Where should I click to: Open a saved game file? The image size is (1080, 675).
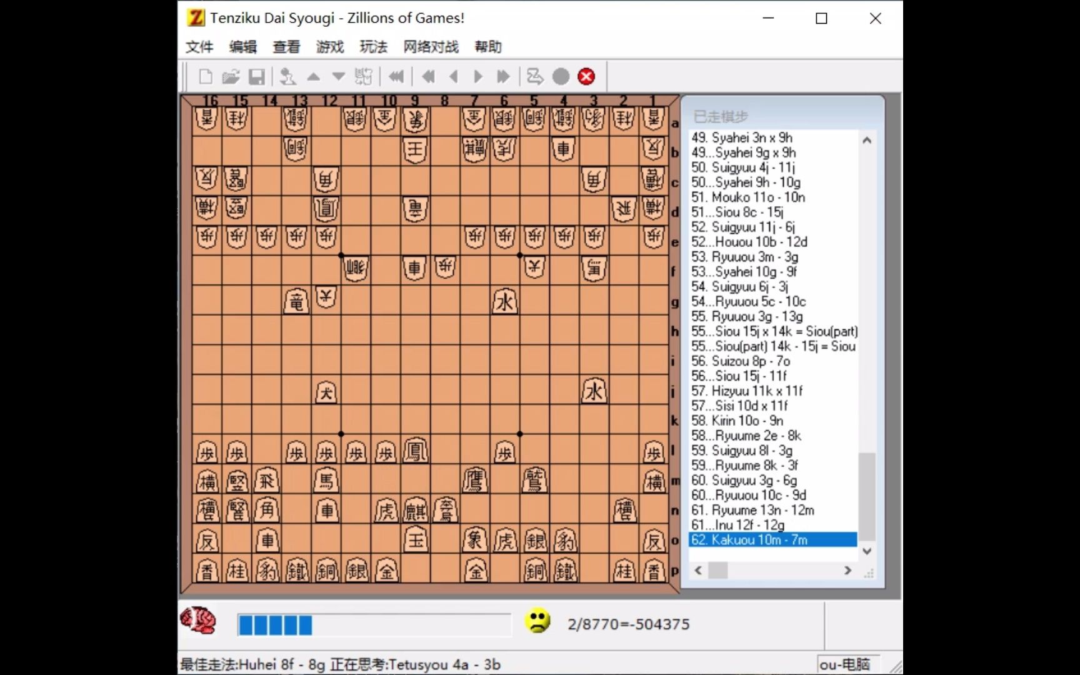[x=231, y=76]
